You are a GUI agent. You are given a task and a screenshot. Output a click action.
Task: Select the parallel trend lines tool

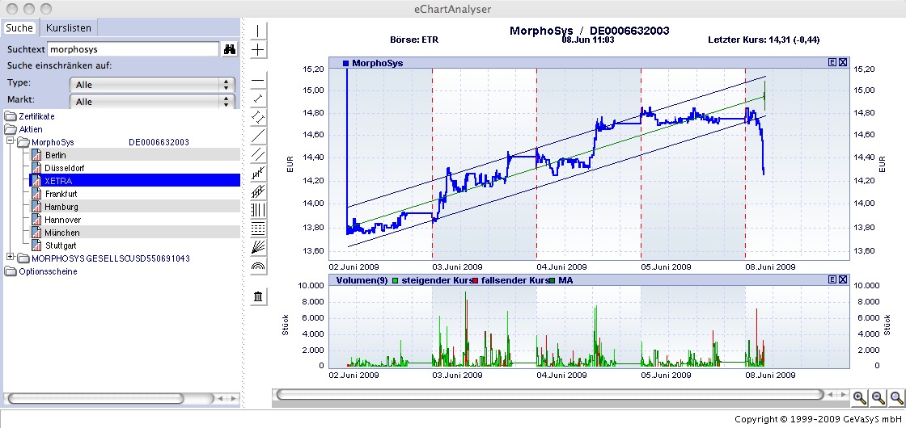pyautogui.click(x=258, y=154)
